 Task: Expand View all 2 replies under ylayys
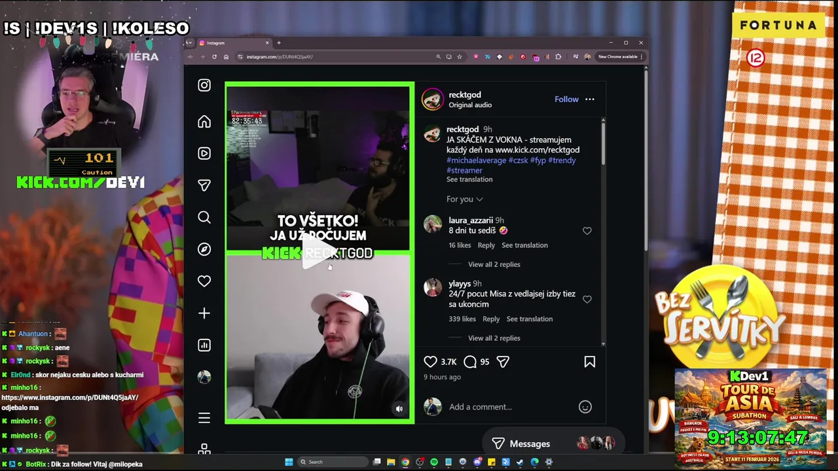click(x=494, y=338)
